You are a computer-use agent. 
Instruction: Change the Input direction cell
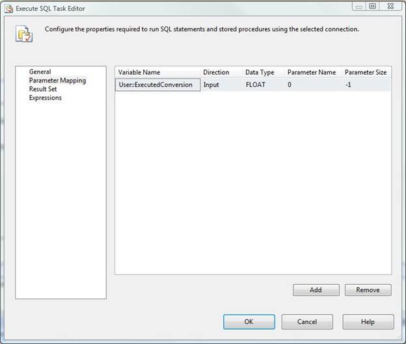coord(221,85)
